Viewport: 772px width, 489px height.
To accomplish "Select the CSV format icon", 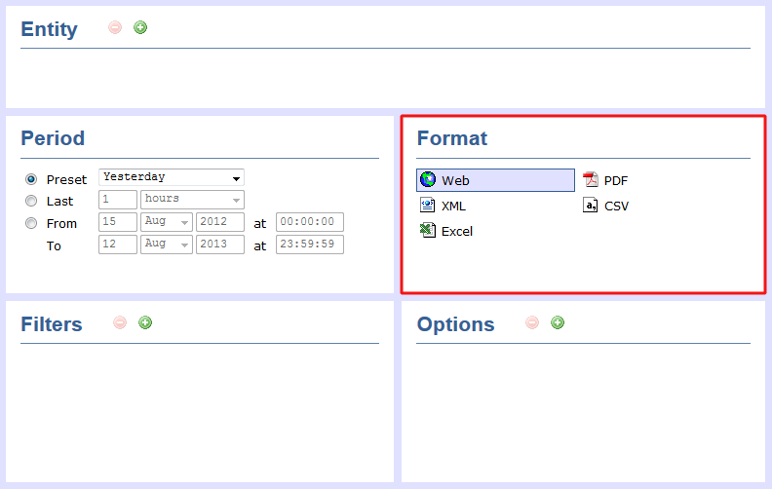I will (x=590, y=206).
